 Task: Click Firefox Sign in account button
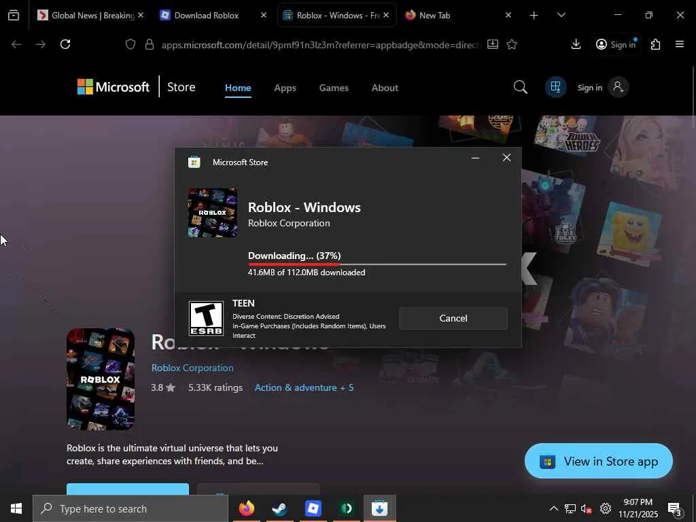click(x=616, y=44)
